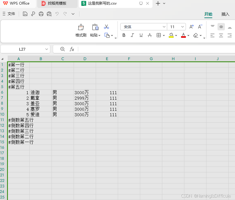Set top vertical alignment
Image resolution: width=235 pixels, height=200 pixels.
(213, 27)
